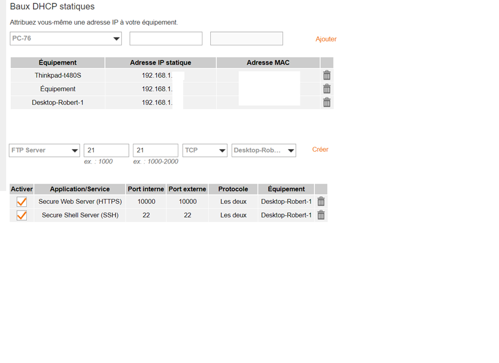This screenshot has width=499, height=363.
Task: Expand the Desktop-Rob… equipment dropdown
Action: point(264,150)
